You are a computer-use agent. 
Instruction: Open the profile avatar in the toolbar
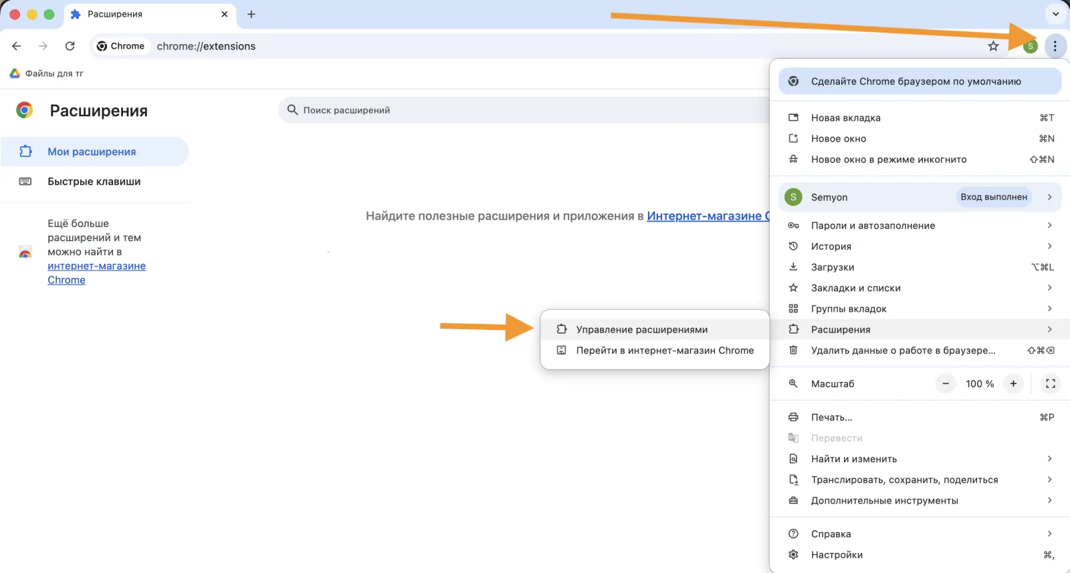[1031, 46]
